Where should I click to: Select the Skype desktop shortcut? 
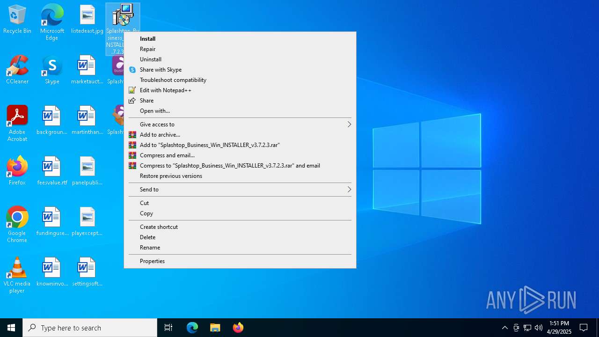click(x=52, y=70)
